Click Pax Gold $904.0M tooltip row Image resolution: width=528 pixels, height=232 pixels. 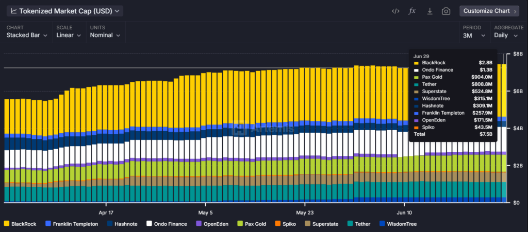[453, 77]
